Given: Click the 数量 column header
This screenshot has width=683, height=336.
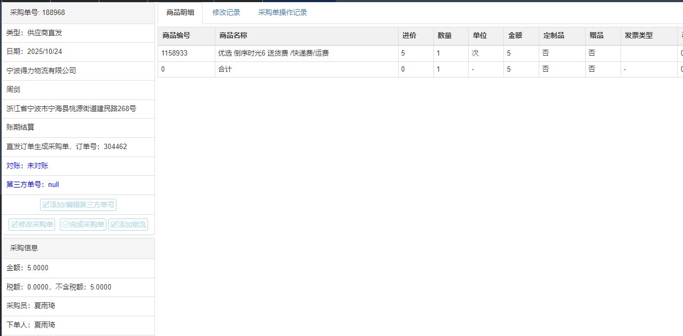Looking at the screenshot, I should point(445,36).
